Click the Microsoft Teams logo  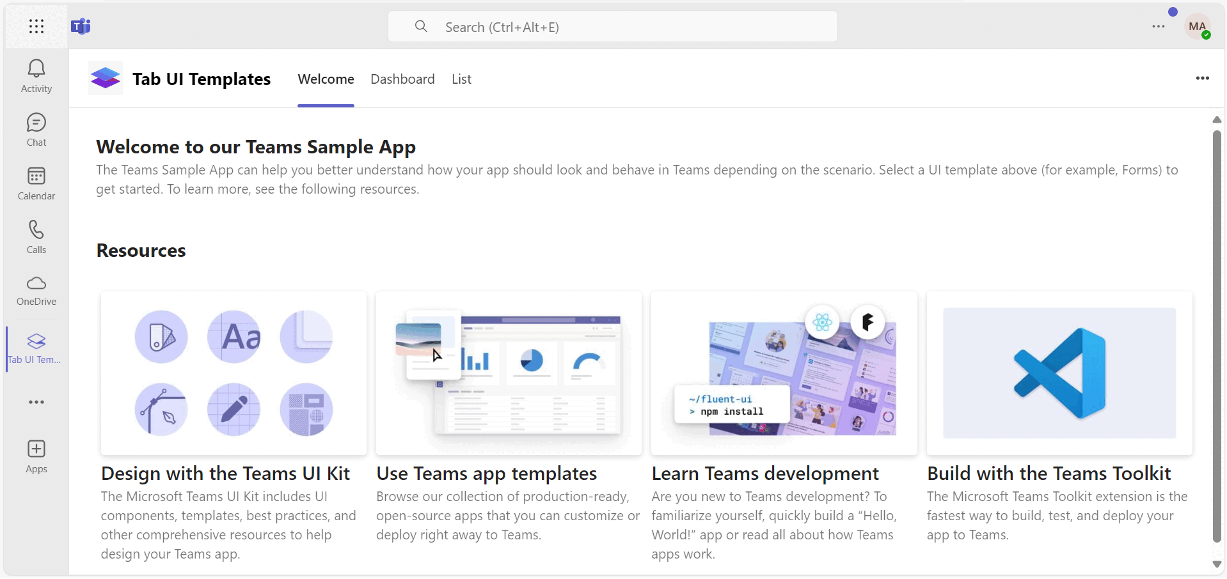[x=81, y=26]
